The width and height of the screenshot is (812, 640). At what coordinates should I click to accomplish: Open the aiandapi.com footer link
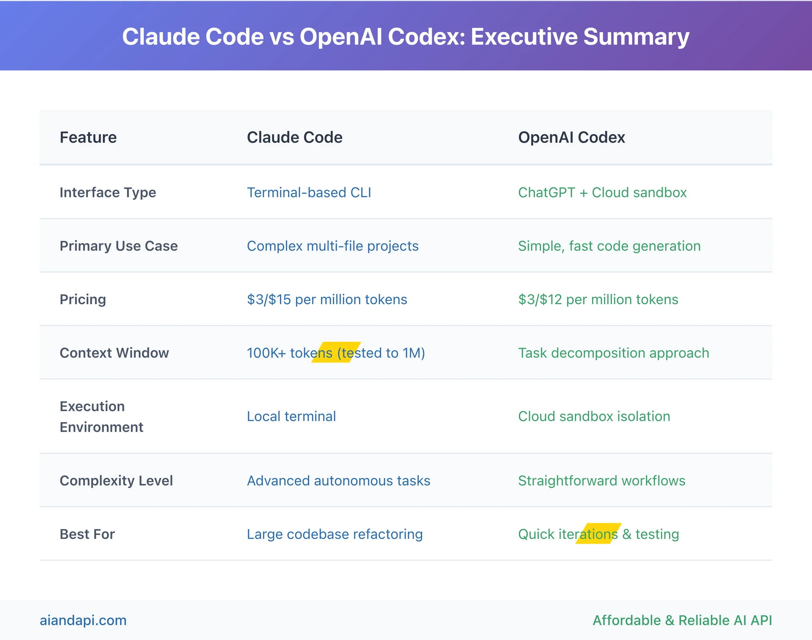[83, 621]
